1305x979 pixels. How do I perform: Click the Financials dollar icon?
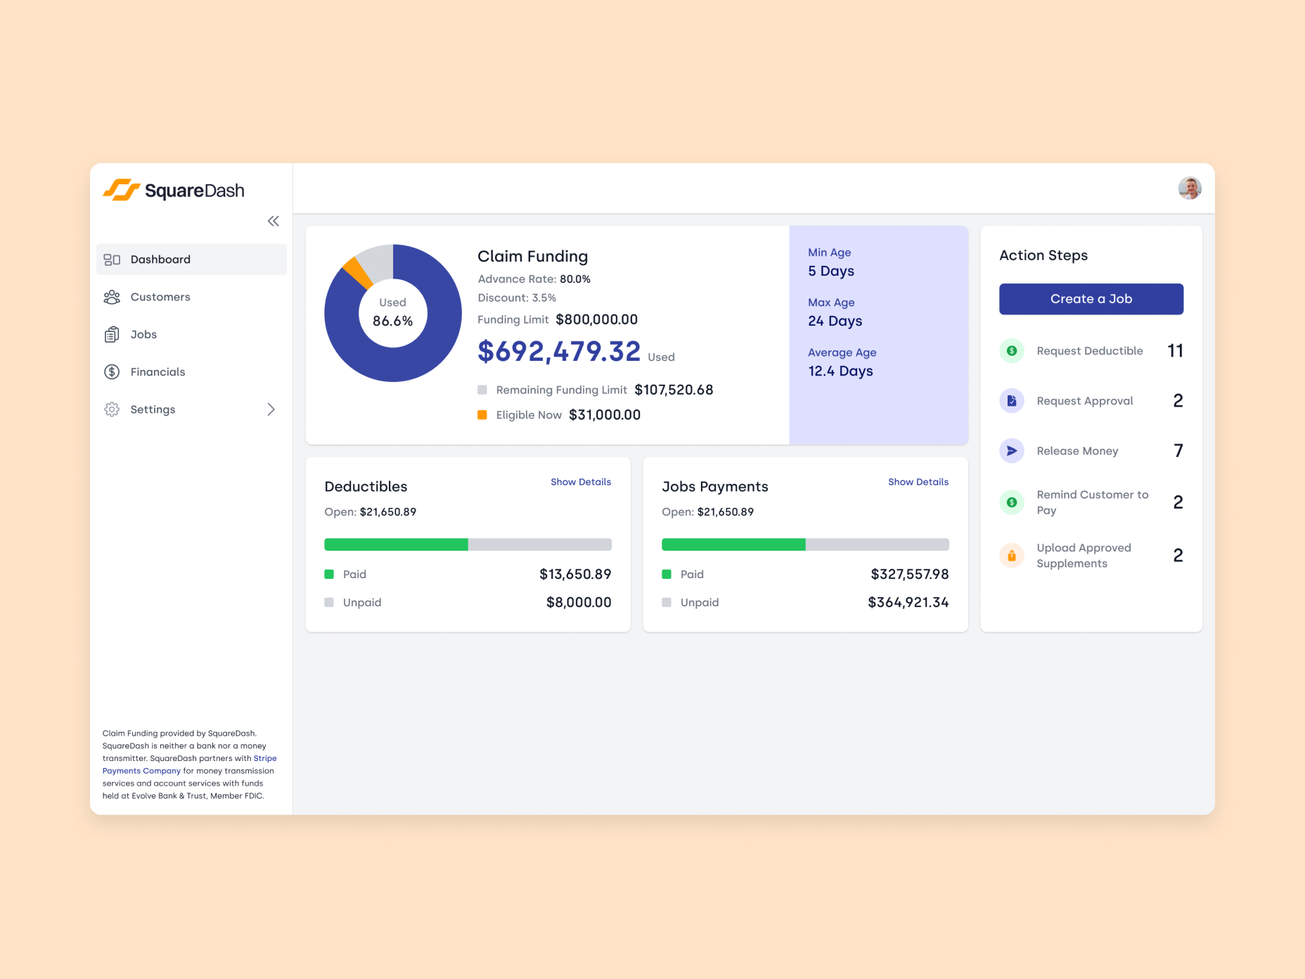point(111,371)
